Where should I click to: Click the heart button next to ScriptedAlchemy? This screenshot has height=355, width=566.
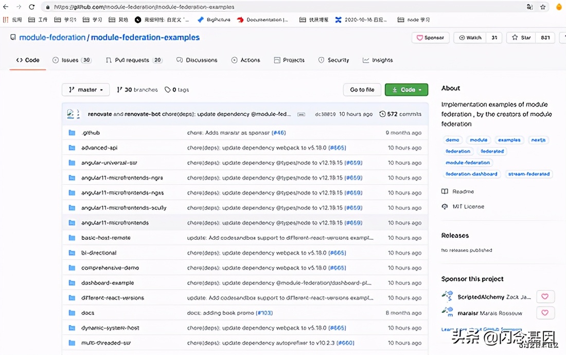(545, 297)
